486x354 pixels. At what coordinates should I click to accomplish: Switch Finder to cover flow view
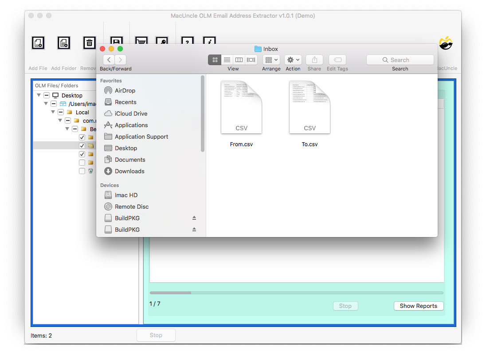251,60
